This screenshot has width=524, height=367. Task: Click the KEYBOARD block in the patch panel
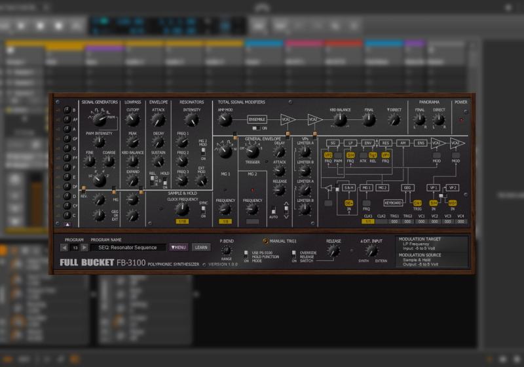click(x=393, y=203)
